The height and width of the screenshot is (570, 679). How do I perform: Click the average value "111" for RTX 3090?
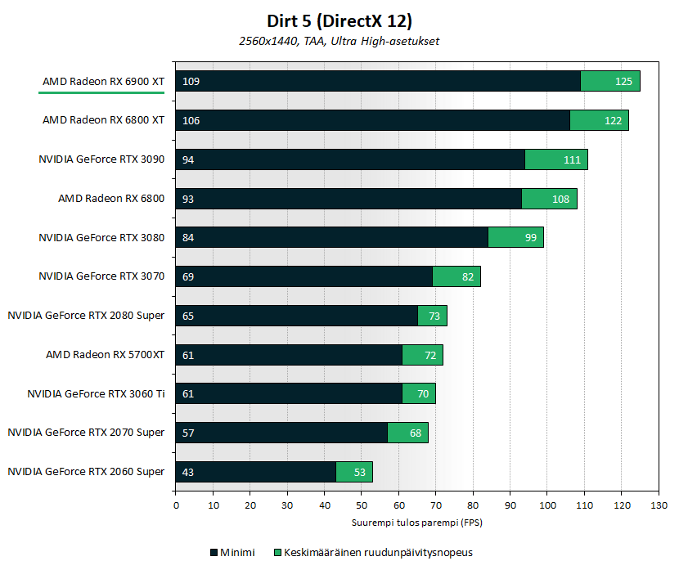tap(572, 160)
